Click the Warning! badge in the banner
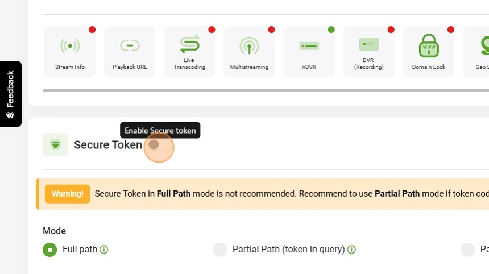Screen dimensions: 489x274 click(x=67, y=194)
